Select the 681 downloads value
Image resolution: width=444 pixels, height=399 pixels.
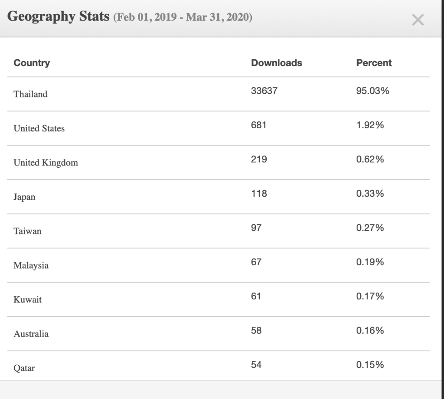(x=258, y=125)
